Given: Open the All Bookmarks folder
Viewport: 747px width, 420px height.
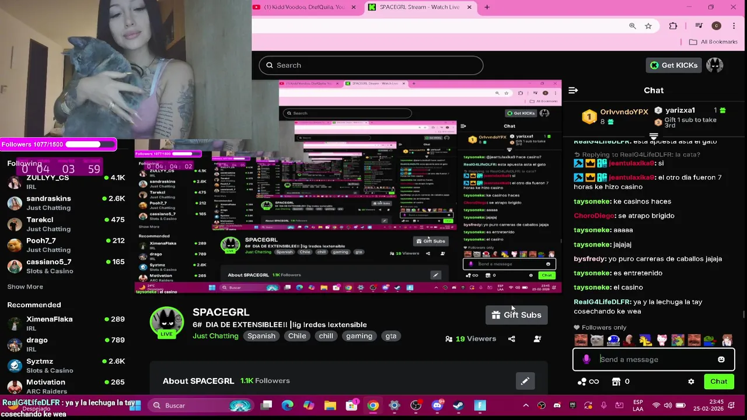Looking at the screenshot, I should pyautogui.click(x=713, y=42).
